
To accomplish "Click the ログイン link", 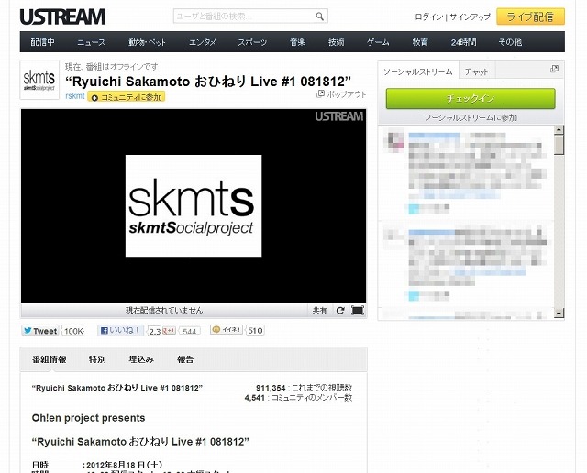I will tap(428, 16).
